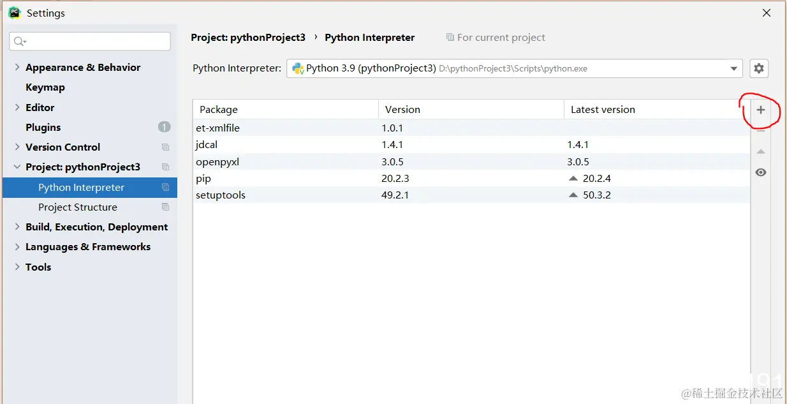Click the settings search field
This screenshot has width=787, height=404.
90,41
